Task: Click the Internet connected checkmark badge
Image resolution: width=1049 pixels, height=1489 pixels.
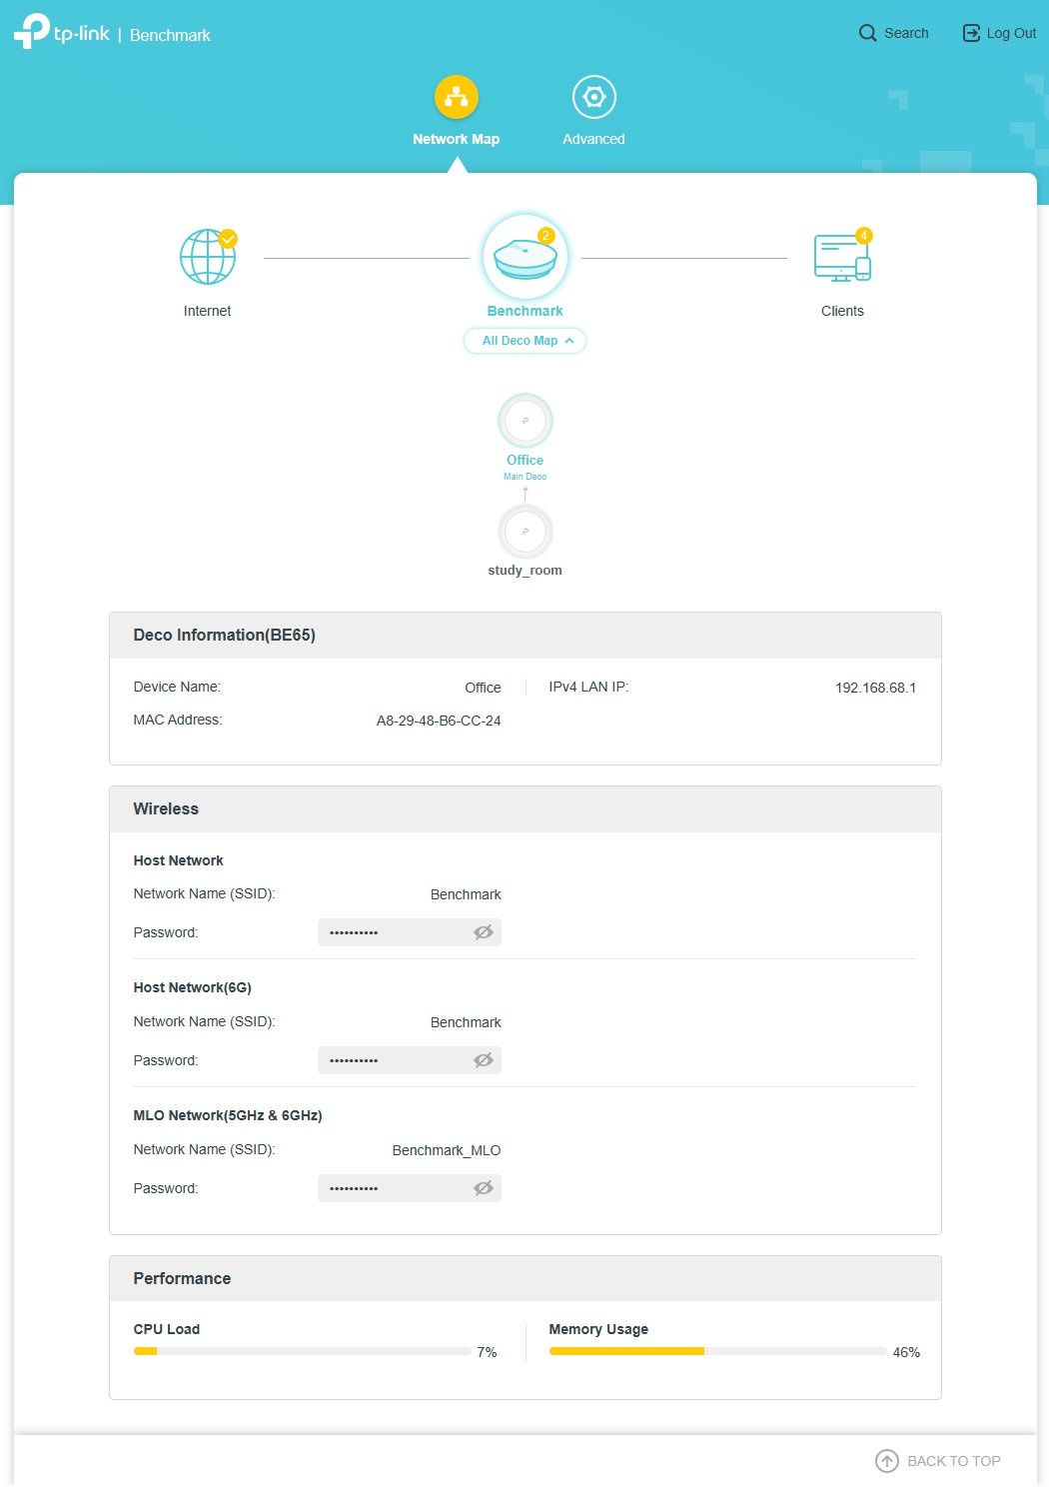Action: [x=228, y=238]
